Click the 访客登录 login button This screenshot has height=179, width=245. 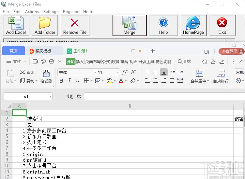(x=231, y=51)
